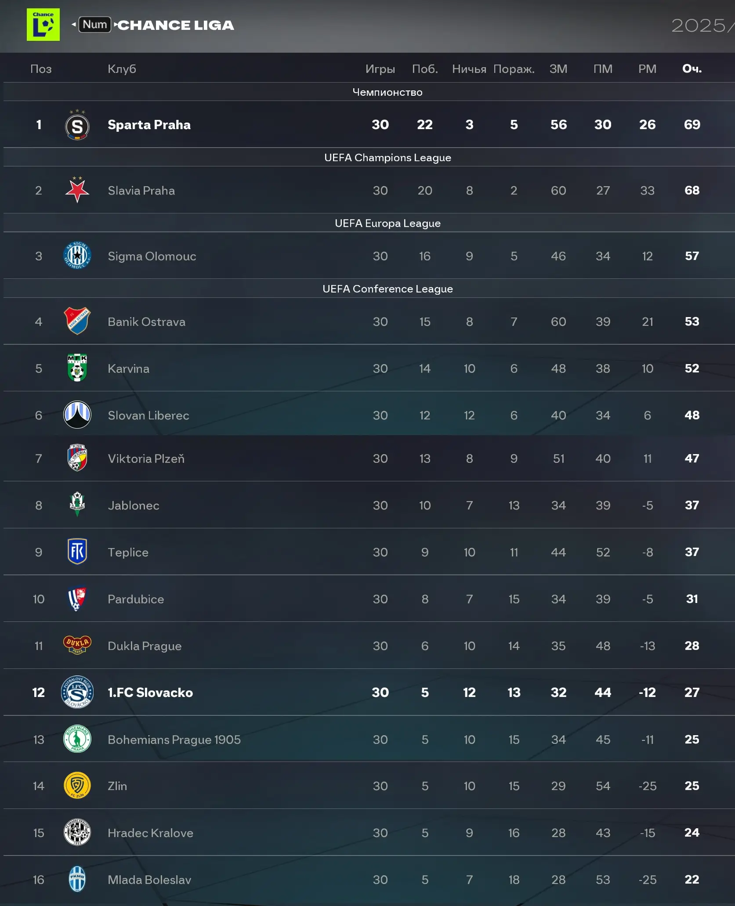Click the Chance Liga competition logo

pos(43,25)
